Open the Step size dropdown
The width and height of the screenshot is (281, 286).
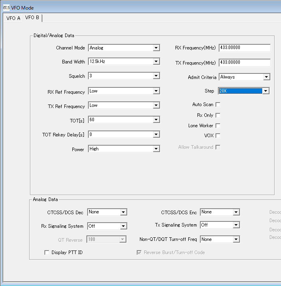265,91
